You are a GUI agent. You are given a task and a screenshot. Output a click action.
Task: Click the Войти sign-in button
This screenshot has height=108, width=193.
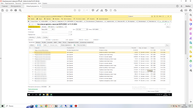coord(188,6)
